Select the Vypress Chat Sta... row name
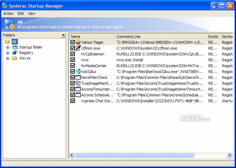Screen dimensions: 236x168 (x=97, y=101)
